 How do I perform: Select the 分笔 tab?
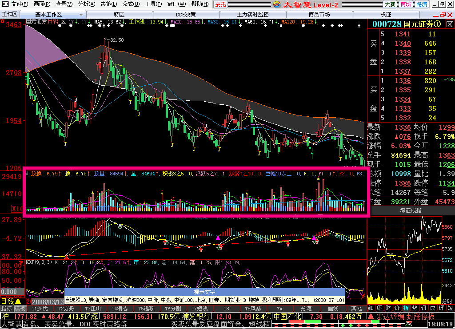(306, 309)
